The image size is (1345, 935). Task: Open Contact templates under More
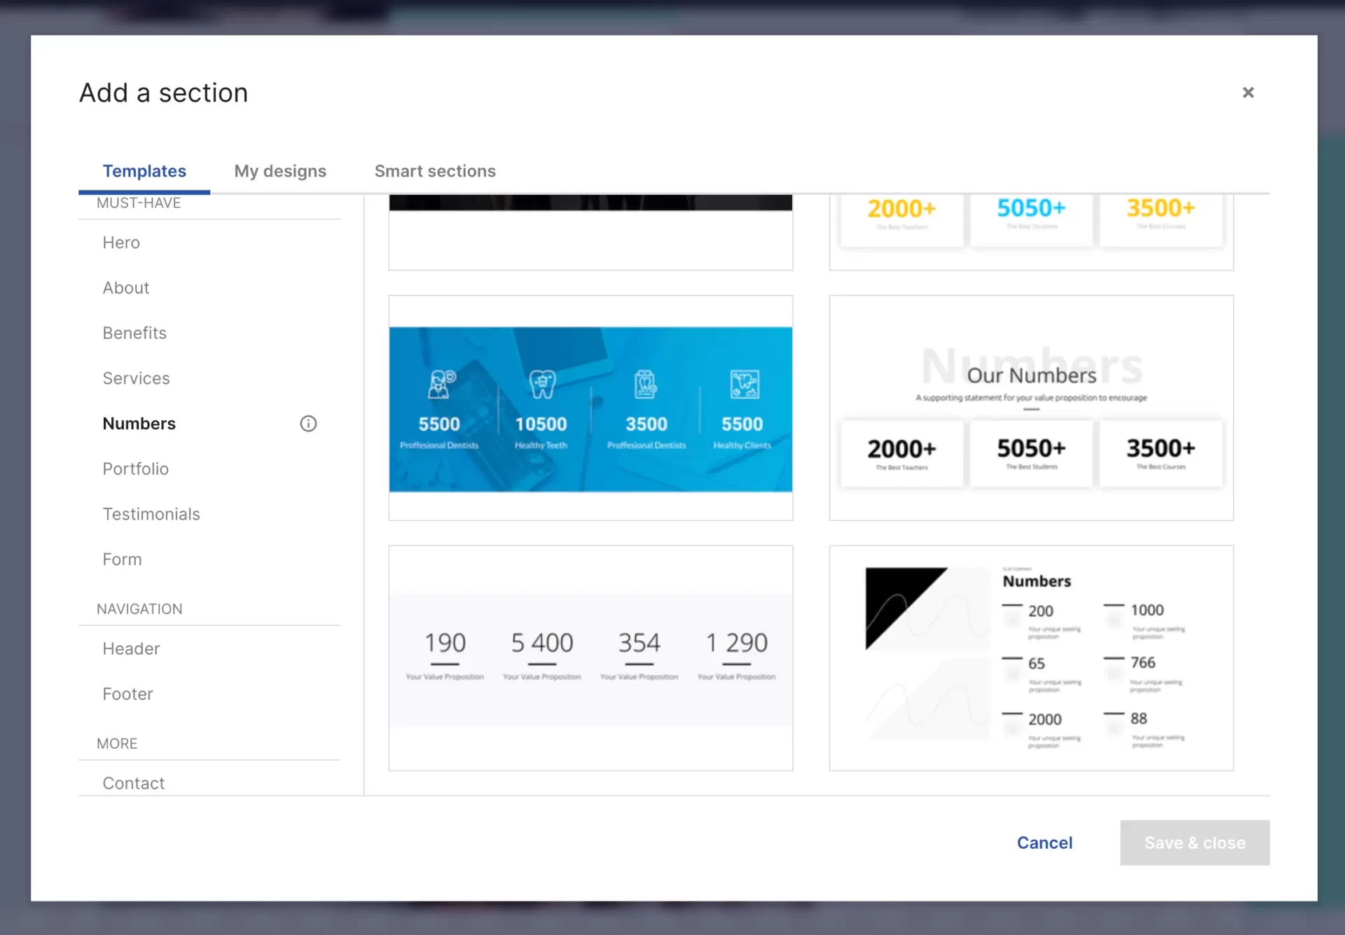coord(134,782)
